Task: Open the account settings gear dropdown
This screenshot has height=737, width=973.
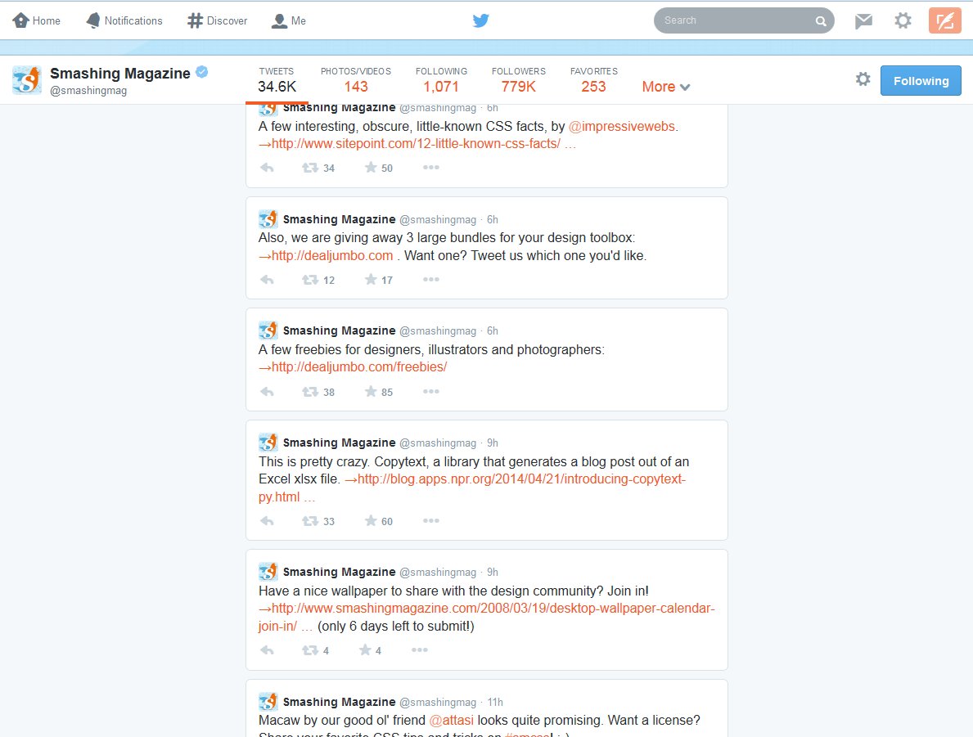Action: point(902,20)
